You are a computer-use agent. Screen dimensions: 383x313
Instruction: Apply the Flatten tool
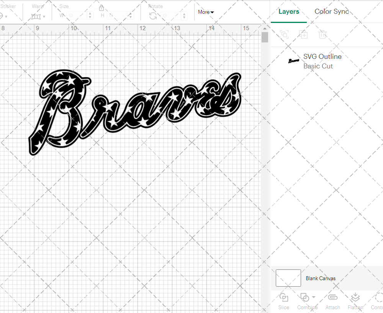355,302
